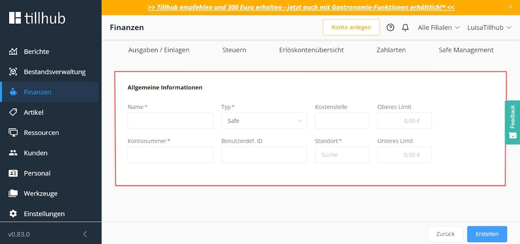Expand the Typ dropdown showing Safe
The height and width of the screenshot is (244, 520).
click(264, 121)
